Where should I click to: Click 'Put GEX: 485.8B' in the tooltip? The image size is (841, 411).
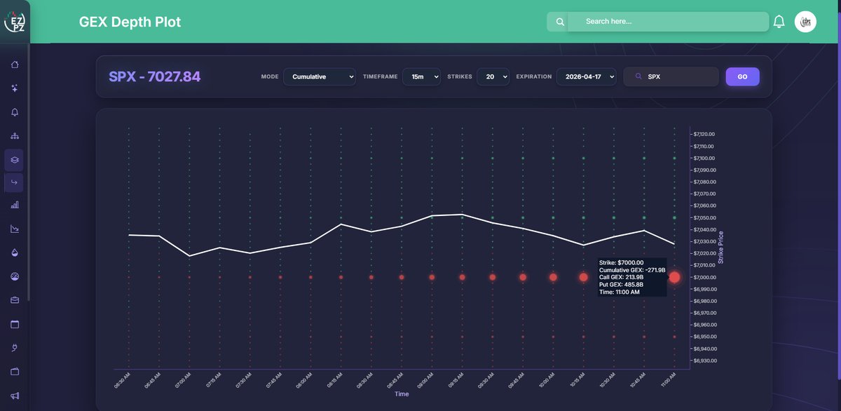pos(621,285)
